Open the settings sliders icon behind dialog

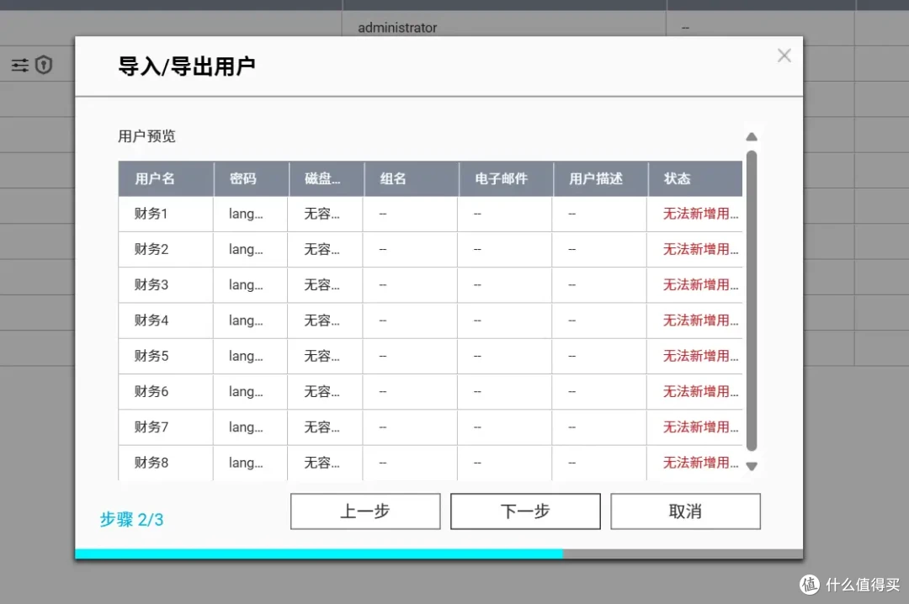pyautogui.click(x=19, y=65)
